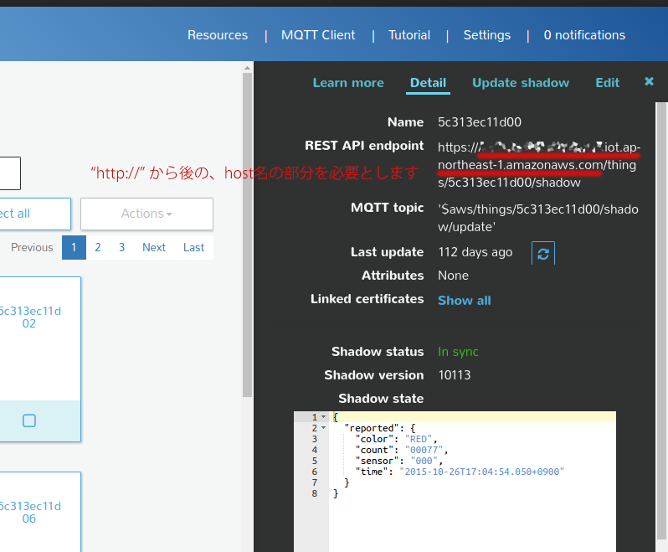This screenshot has width=668, height=552.
Task: Open the thing named 5c313ec11d06
Action: tap(30, 513)
